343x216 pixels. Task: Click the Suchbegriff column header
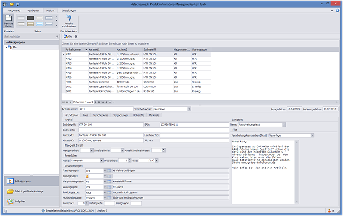[x=158, y=50]
